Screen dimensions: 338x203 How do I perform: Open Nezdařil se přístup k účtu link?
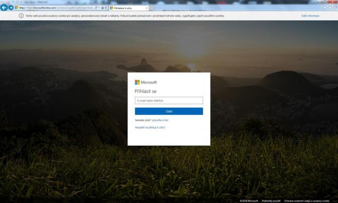tap(150, 128)
